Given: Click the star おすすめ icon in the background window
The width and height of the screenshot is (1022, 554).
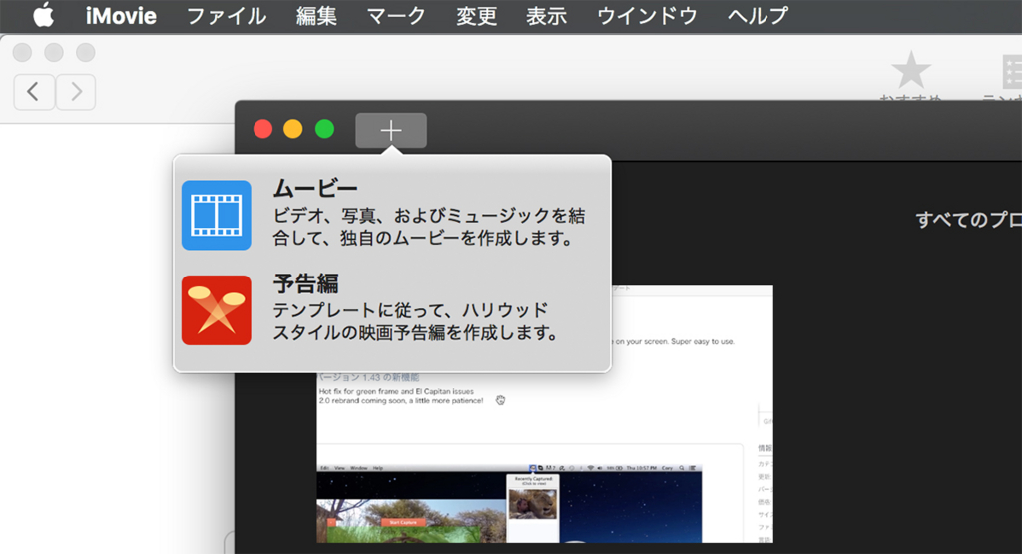Looking at the screenshot, I should pos(910,70).
